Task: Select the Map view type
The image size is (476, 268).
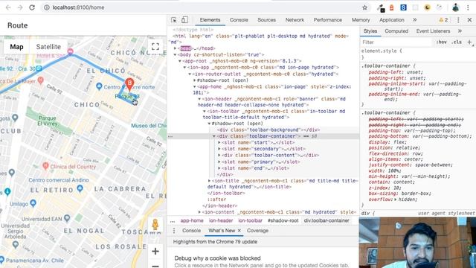Action: click(x=16, y=47)
